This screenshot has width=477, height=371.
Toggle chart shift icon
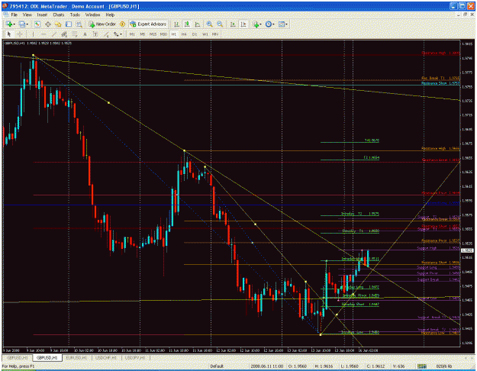pyautogui.click(x=243, y=24)
